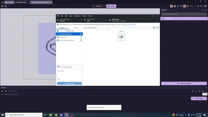208x117 pixels.
Task: Toggle Base layer lock icon
Action: click(x=196, y=91)
